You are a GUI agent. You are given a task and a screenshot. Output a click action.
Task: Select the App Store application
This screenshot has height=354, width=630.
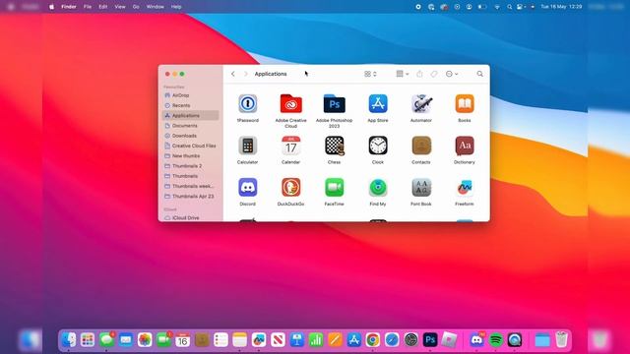click(378, 103)
